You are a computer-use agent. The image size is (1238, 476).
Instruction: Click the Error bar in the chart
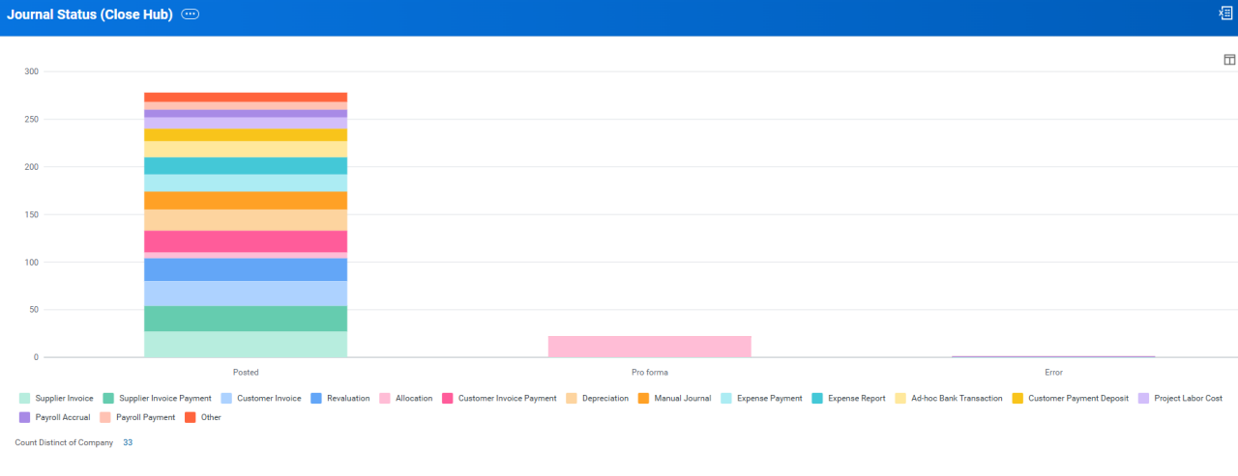1053,356
